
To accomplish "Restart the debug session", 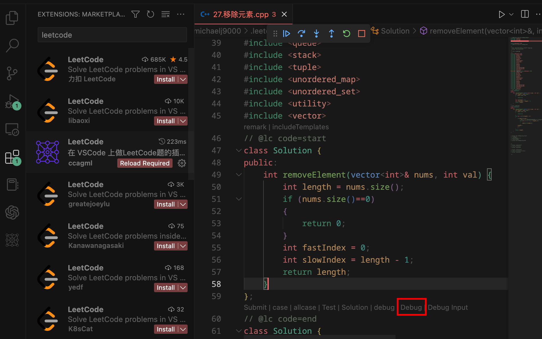I will click(x=347, y=34).
